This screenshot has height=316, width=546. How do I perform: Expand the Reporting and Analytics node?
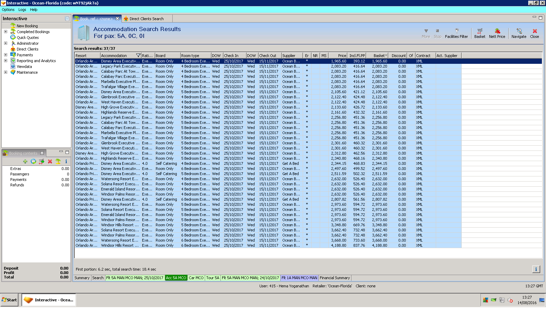5,61
